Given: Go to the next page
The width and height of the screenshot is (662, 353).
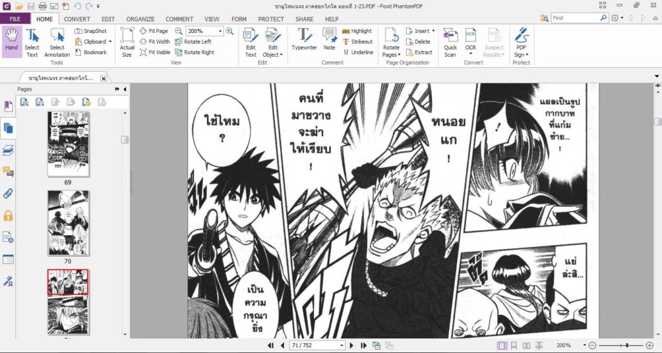Looking at the screenshot, I should 351,345.
